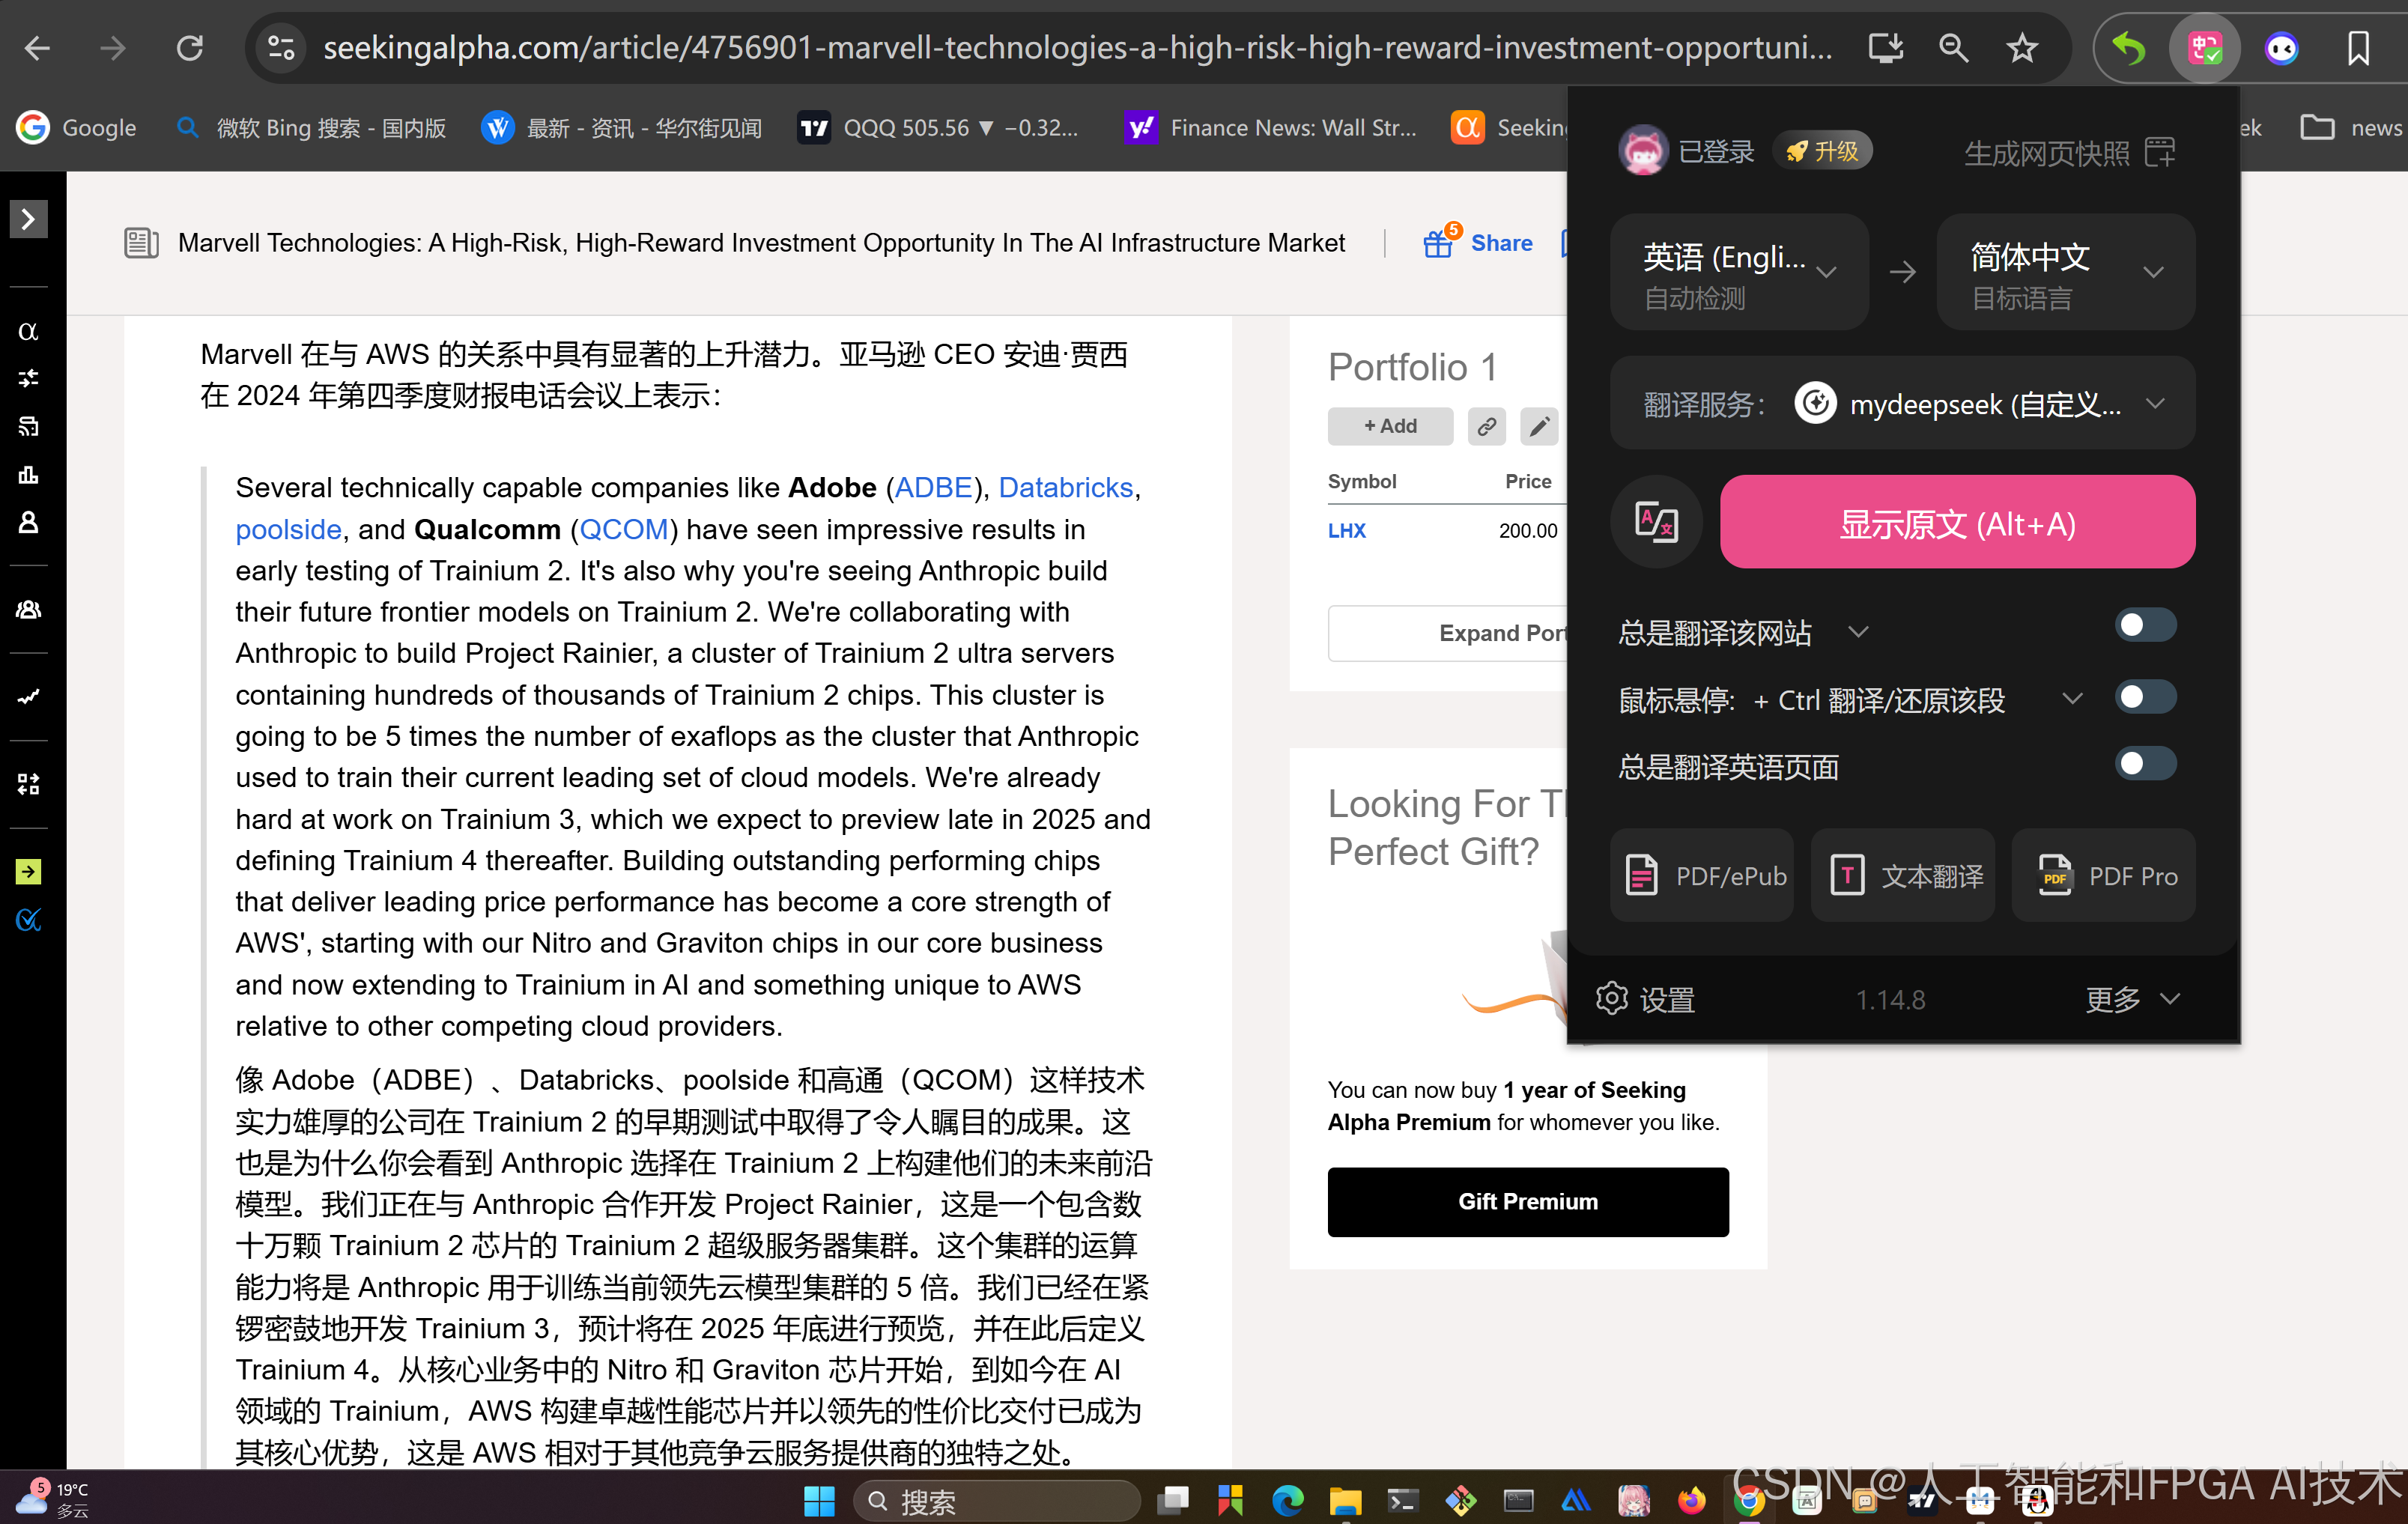Open the purple round-face extension icon
The height and width of the screenshot is (1524, 2408).
click(2281, 47)
